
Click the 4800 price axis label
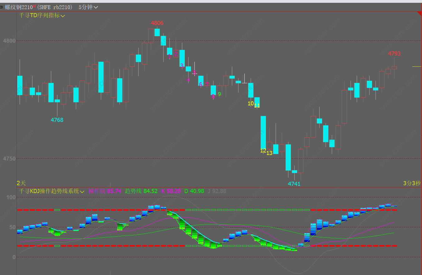(9, 41)
